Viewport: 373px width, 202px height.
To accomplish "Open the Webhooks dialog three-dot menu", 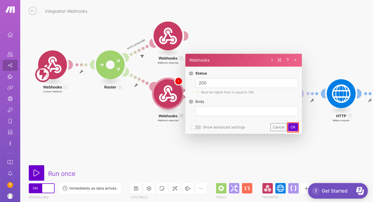I will coord(272,60).
